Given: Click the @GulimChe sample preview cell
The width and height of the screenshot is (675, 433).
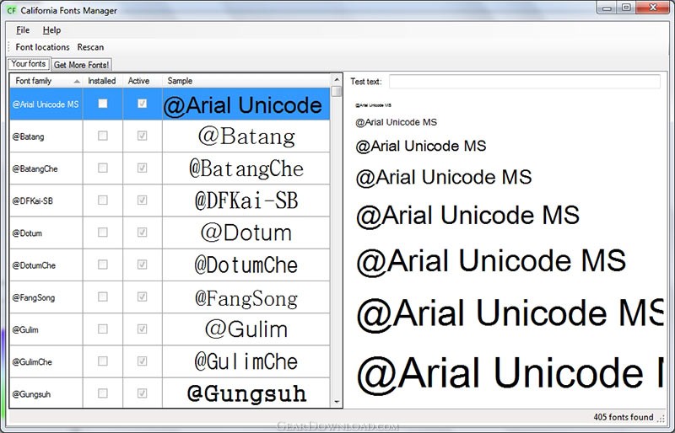Looking at the screenshot, I should 246,362.
